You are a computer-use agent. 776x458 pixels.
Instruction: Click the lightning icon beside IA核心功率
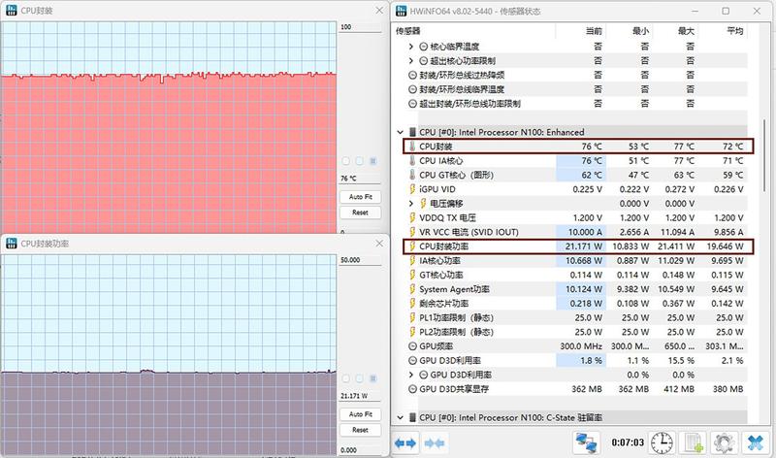click(412, 260)
